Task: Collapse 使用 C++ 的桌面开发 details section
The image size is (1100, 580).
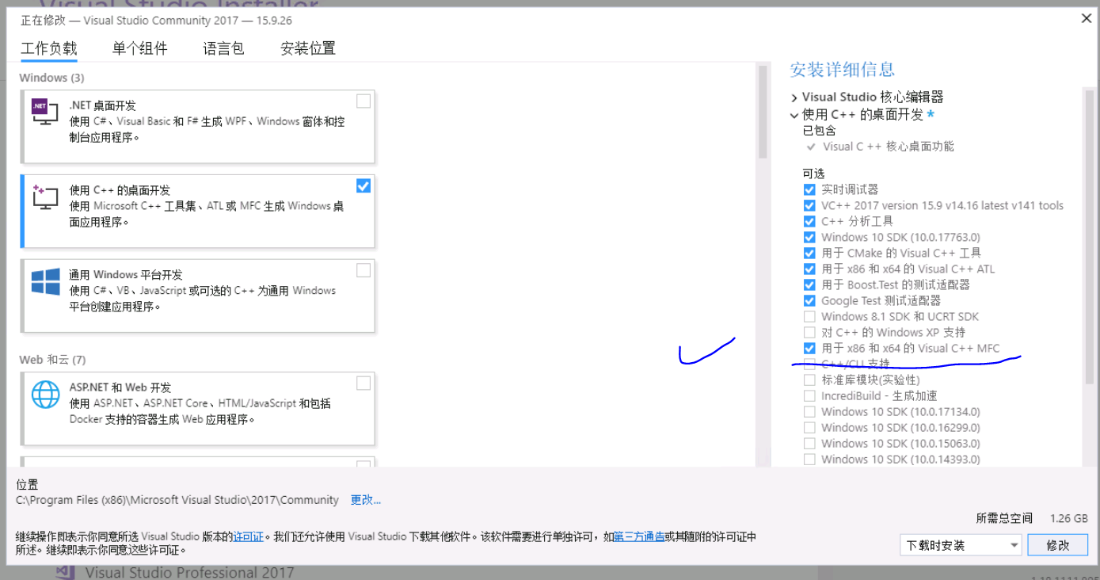Action: (794, 115)
